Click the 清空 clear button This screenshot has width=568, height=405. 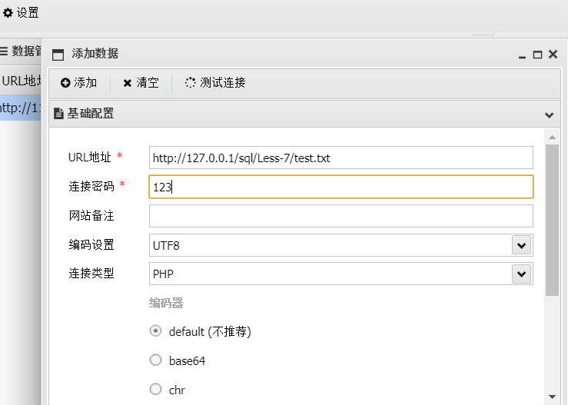coord(141,82)
